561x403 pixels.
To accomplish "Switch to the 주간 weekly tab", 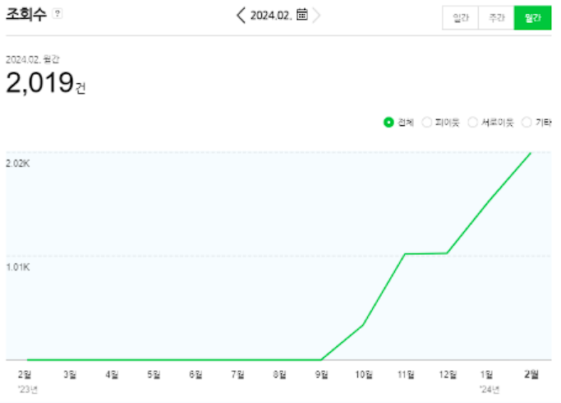I will (x=496, y=18).
